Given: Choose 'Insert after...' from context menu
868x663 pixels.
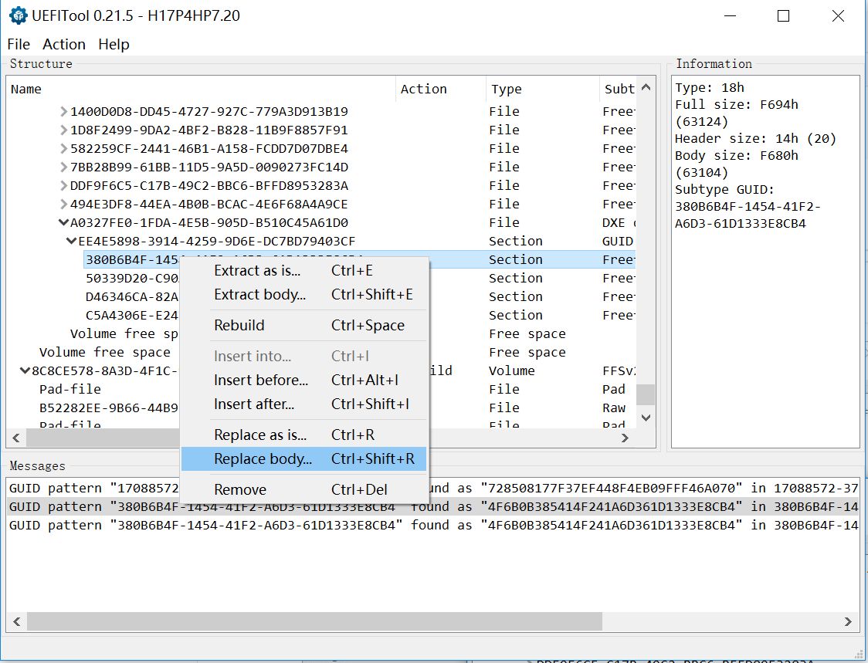Looking at the screenshot, I should (x=303, y=404).
